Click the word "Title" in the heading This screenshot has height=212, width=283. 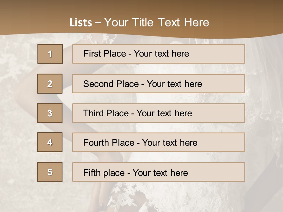pos(144,22)
